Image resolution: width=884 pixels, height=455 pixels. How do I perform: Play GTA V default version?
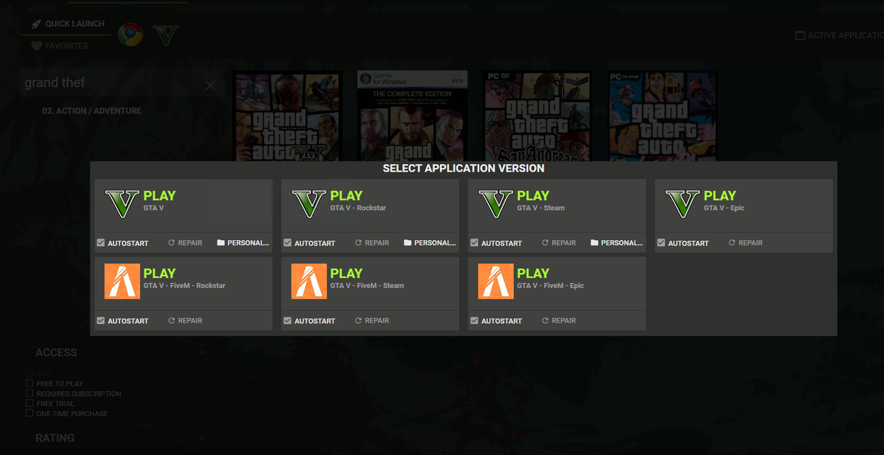(x=160, y=196)
